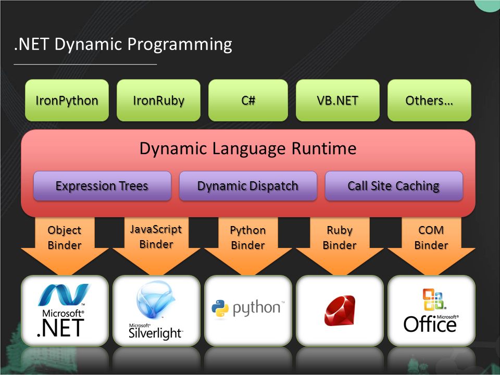
Task: Click the .NET Dynamic Programming title
Action: coord(123,44)
